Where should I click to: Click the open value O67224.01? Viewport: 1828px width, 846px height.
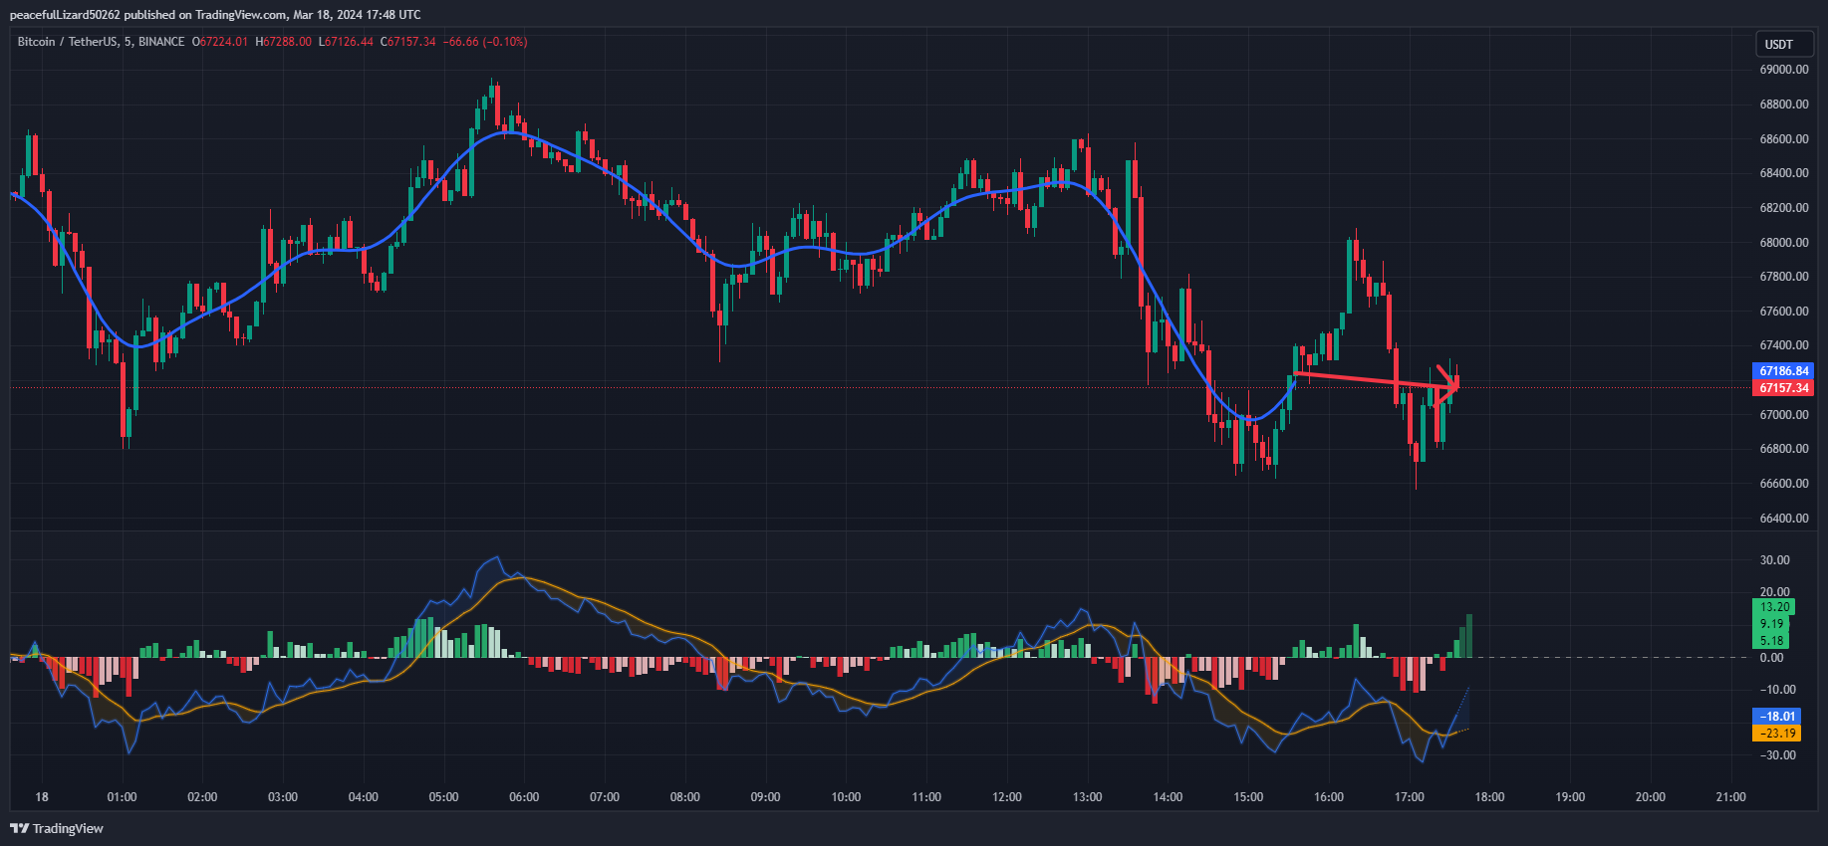point(220,42)
